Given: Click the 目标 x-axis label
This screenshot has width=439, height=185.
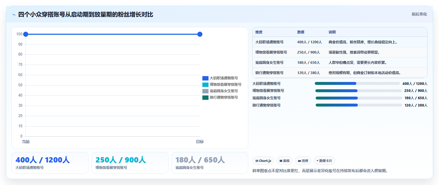Looking at the screenshot, I should [x=200, y=142].
